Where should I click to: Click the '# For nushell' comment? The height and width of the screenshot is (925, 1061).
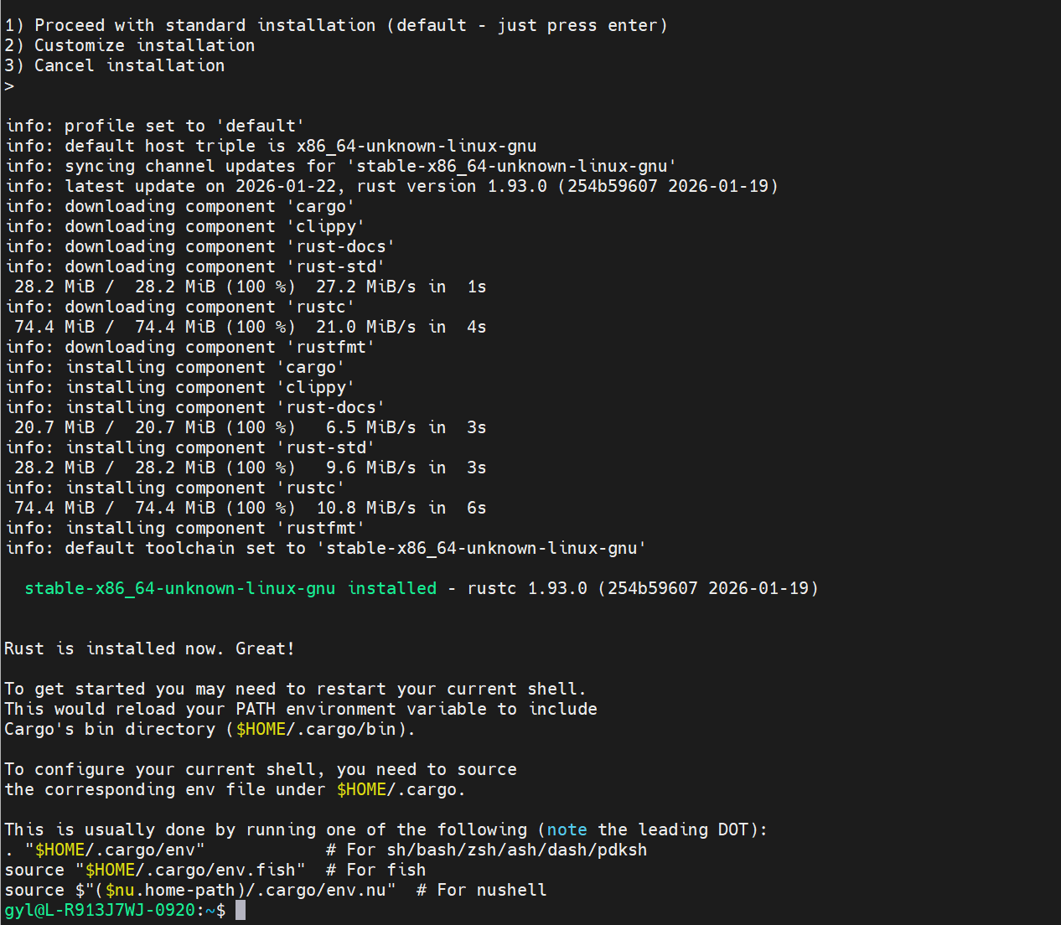(482, 890)
